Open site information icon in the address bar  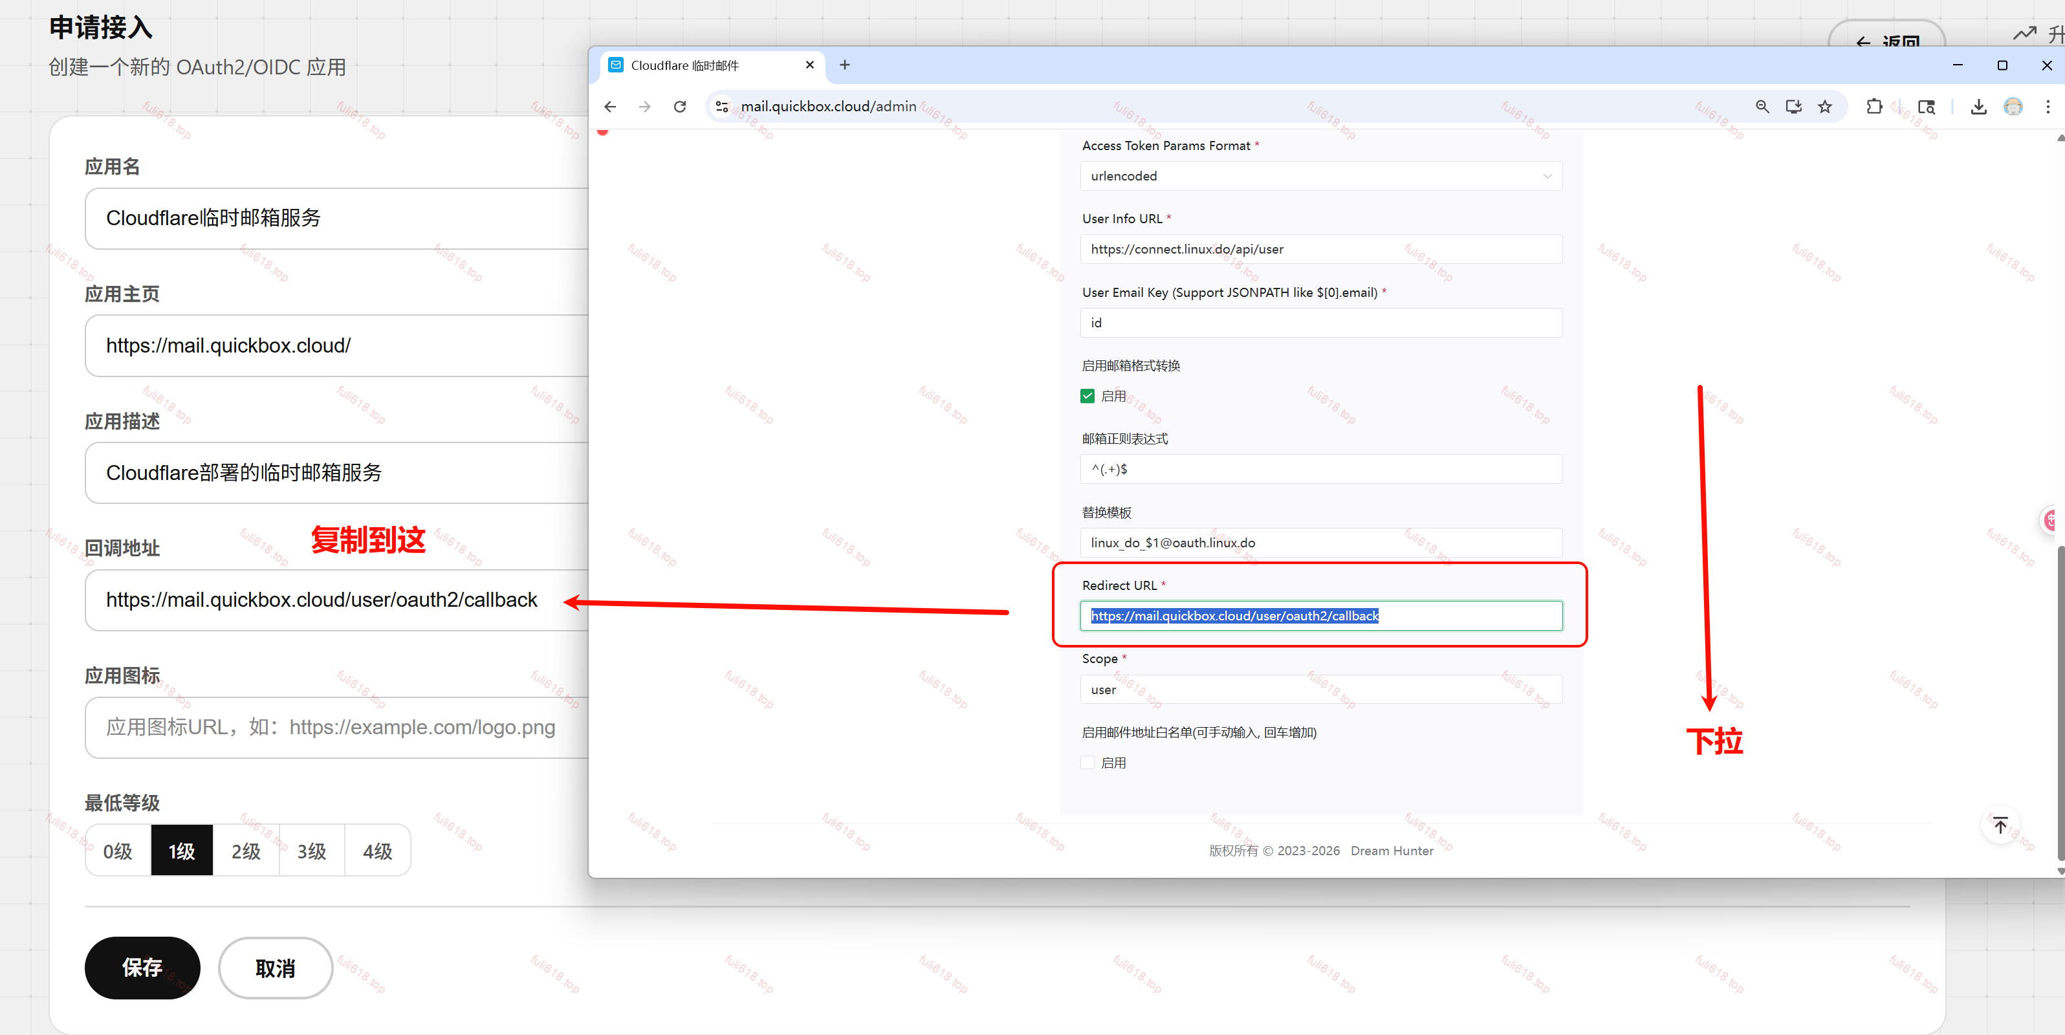721,107
